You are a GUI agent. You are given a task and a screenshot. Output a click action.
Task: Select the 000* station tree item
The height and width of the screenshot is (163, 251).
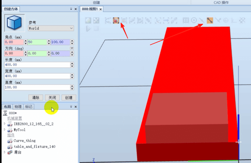pyautogui.click(x=13, y=113)
